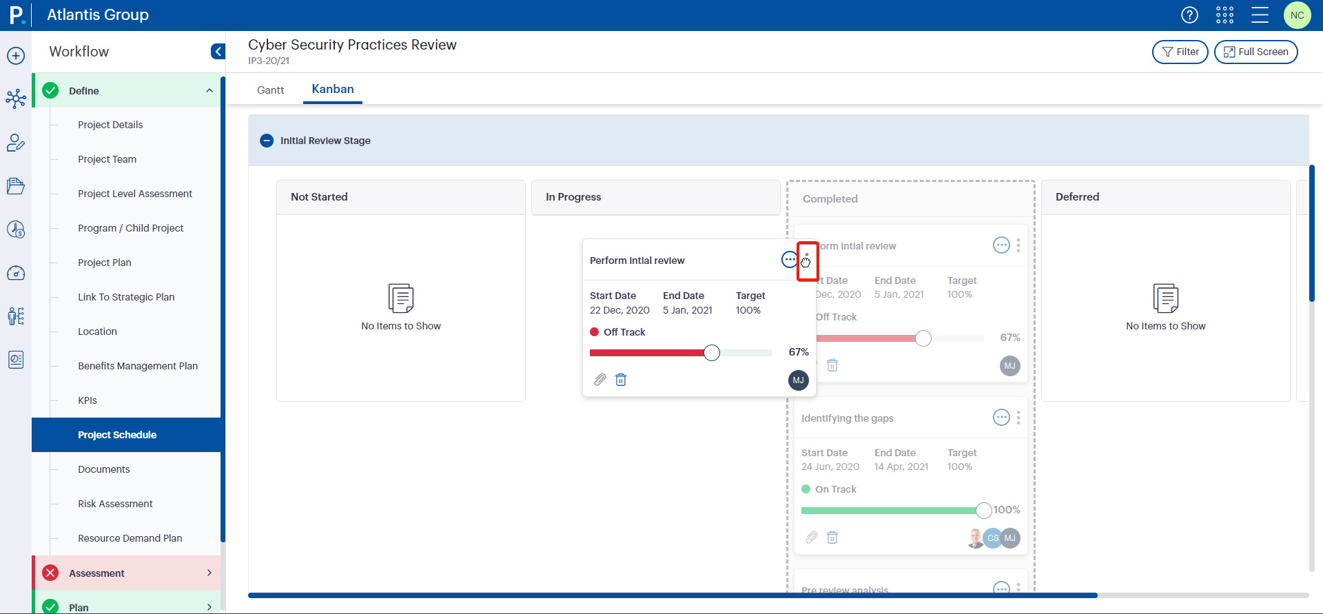Open Project Team in workflow
Image resolution: width=1323 pixels, height=614 pixels.
(107, 159)
